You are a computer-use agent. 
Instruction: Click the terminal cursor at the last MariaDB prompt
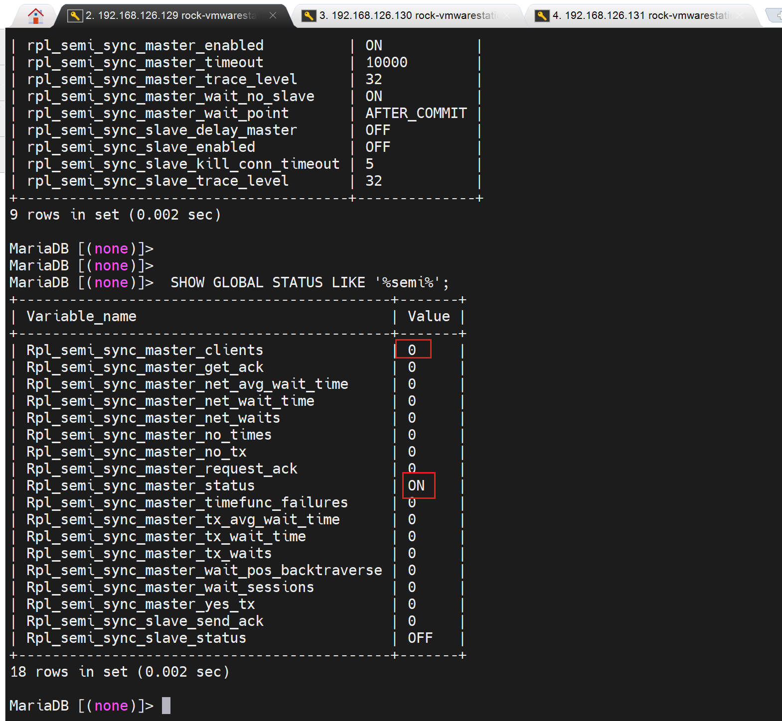[166, 706]
